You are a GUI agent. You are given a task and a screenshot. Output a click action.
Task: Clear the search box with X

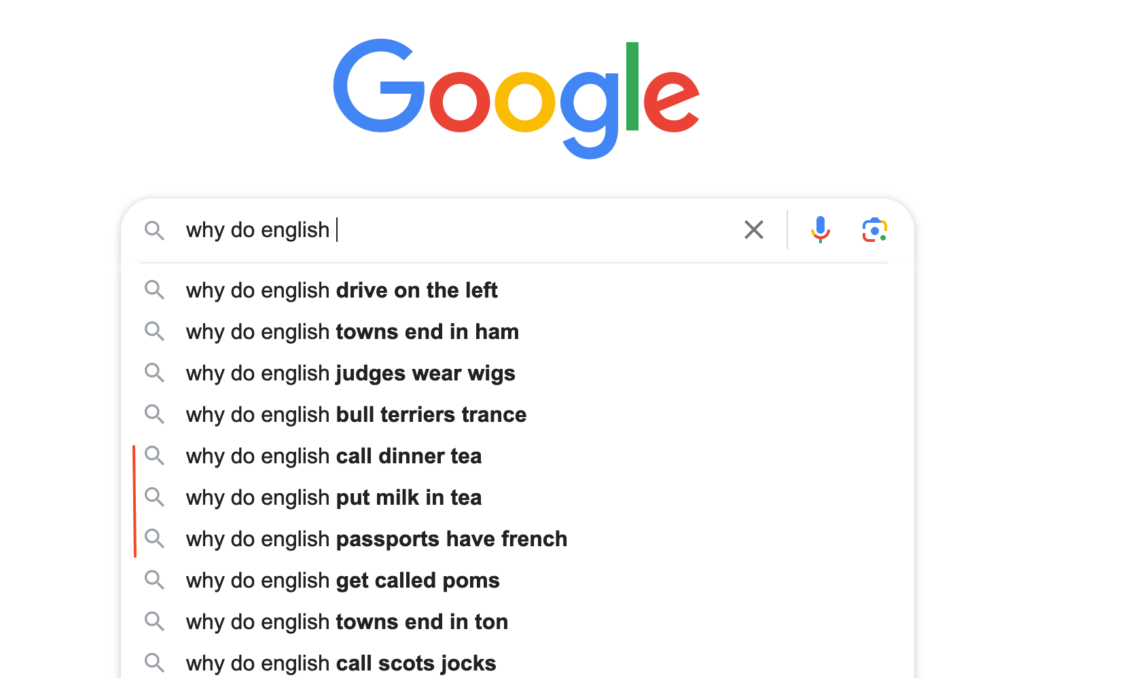pos(754,230)
